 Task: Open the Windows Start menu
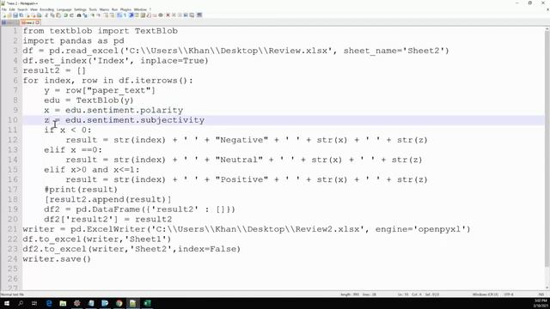tap(7, 303)
